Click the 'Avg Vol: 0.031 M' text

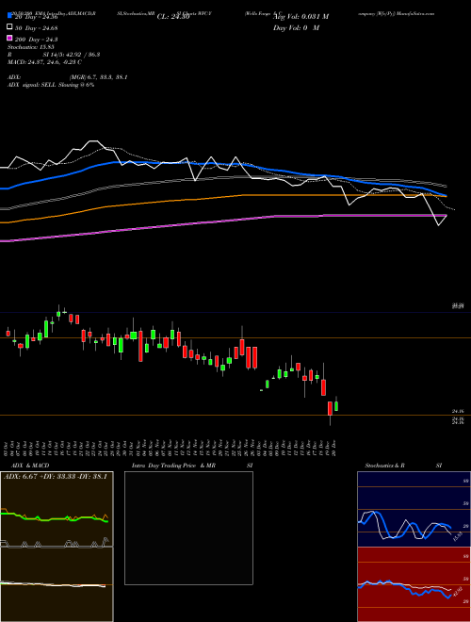click(x=300, y=17)
